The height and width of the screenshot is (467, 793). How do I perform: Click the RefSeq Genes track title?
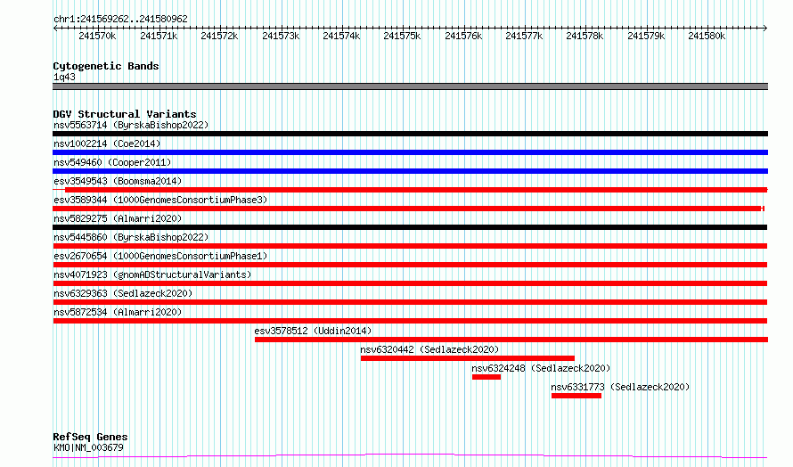click(90, 437)
